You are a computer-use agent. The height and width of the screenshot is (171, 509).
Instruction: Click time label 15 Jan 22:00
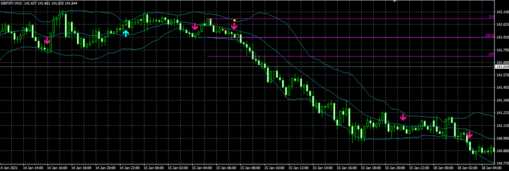coord(420,168)
